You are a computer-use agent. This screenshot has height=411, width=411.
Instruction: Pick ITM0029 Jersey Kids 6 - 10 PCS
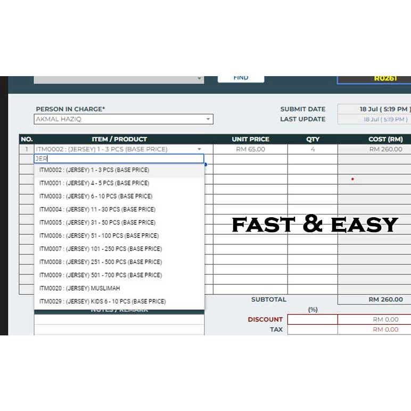(x=102, y=301)
